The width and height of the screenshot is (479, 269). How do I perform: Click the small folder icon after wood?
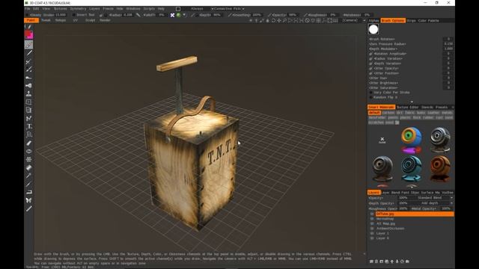pos(397,123)
